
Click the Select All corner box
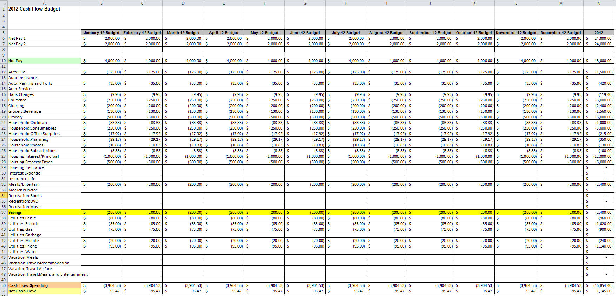(x=4, y=3)
